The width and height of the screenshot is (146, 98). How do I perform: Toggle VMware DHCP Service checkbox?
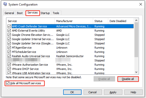[9, 69]
